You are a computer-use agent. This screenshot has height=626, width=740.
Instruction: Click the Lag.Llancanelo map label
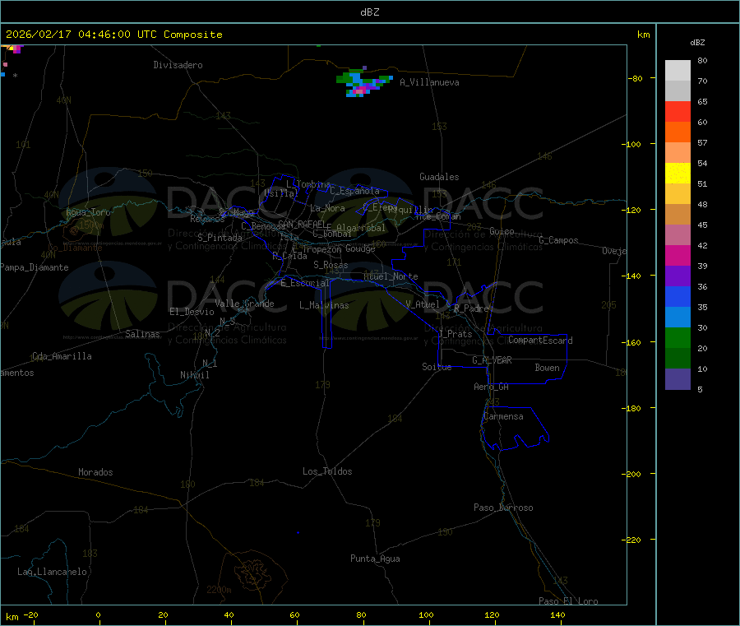pos(53,572)
